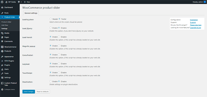Click admin avatar icon in top bar
This screenshot has width=207, height=97.
205,2
